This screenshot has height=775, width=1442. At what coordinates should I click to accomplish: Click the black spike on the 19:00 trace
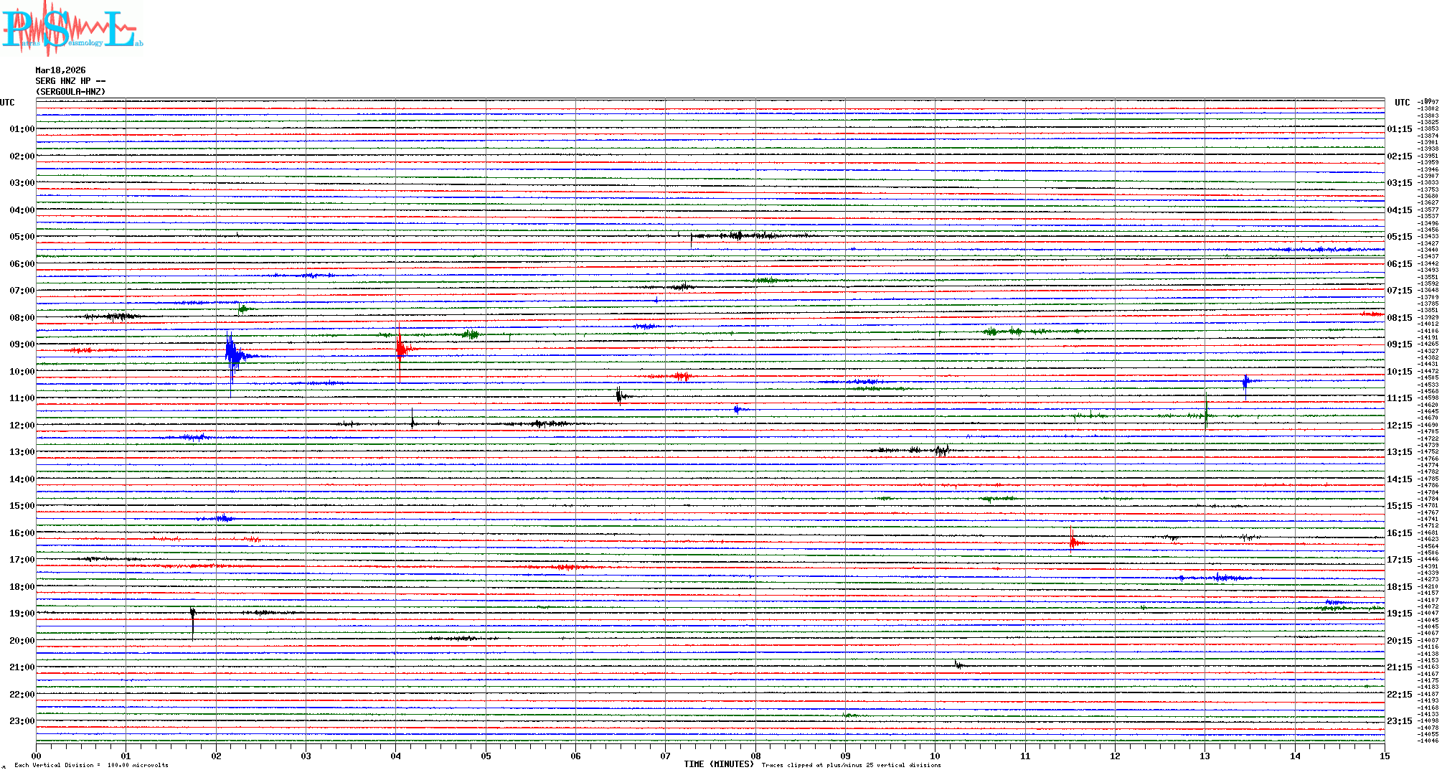pos(192,614)
